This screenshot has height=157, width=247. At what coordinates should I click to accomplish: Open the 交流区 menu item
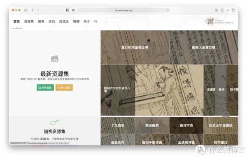[64, 21]
